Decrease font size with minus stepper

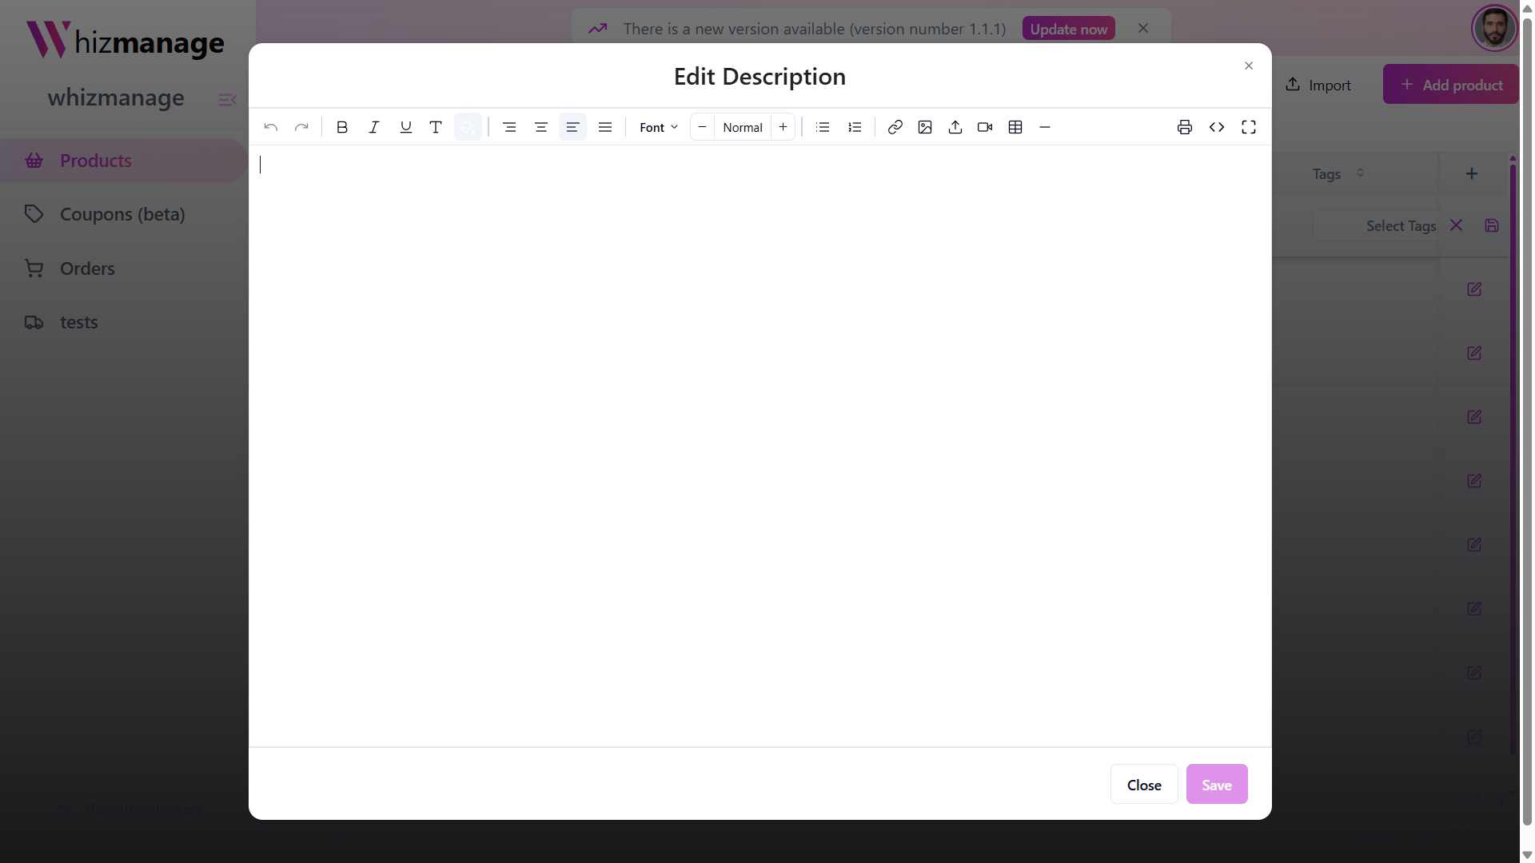[702, 127]
